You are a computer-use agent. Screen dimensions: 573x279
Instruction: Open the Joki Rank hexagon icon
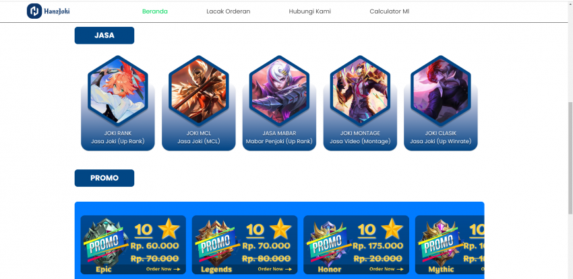[x=118, y=91]
